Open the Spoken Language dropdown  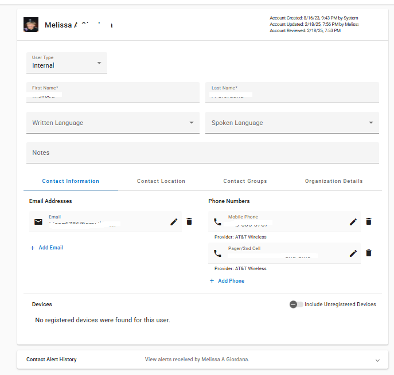click(292, 123)
